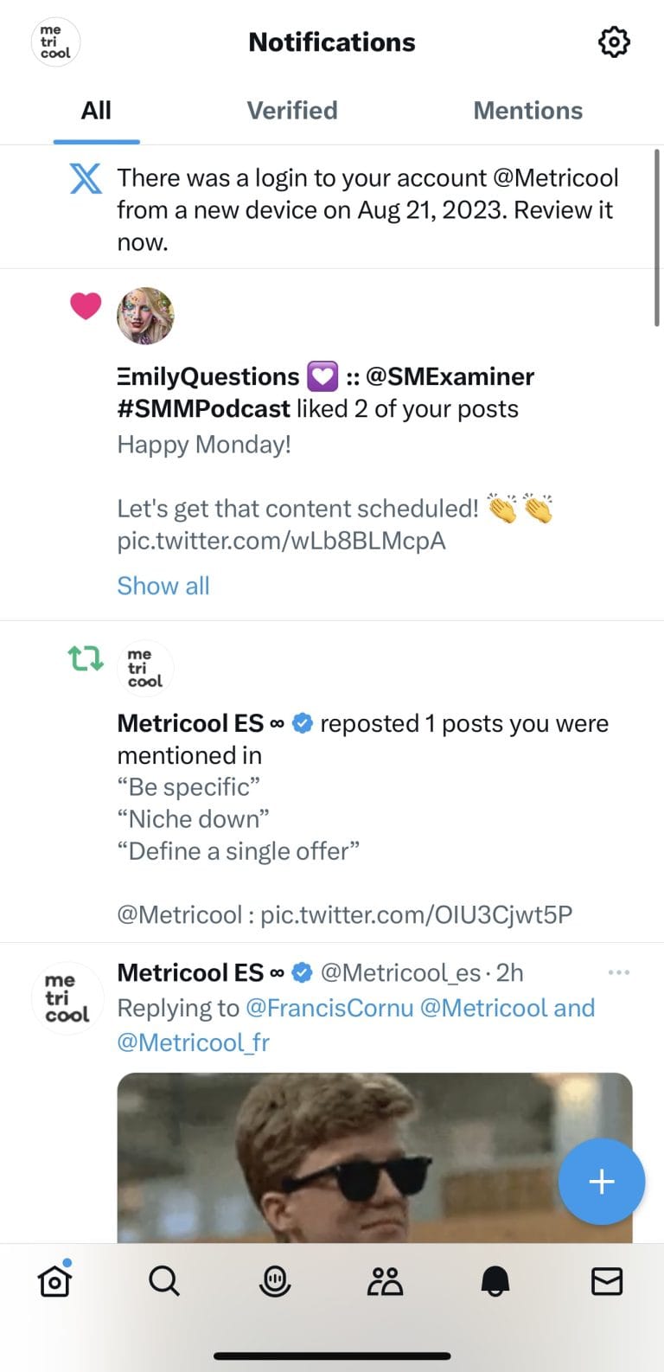
Task: Open the Search magnifier icon
Action: (163, 1281)
